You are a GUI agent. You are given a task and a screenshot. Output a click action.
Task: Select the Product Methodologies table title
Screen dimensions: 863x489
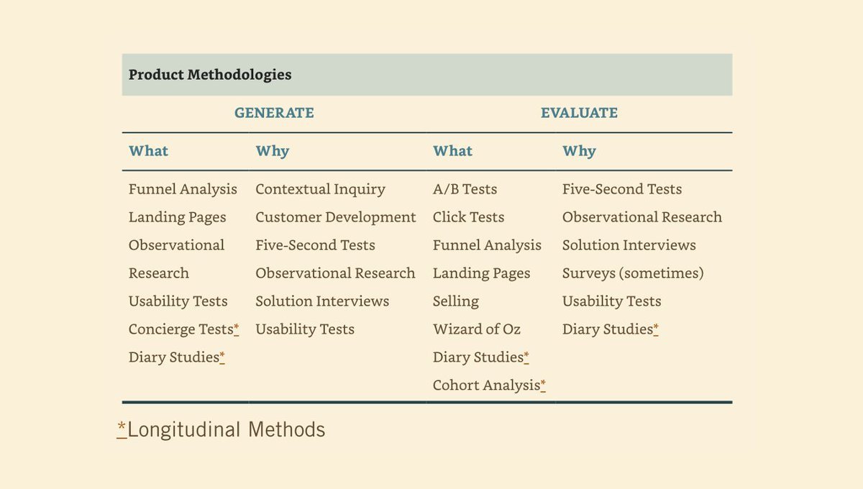210,75
